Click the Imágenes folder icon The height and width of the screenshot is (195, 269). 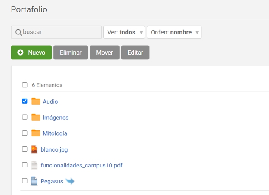(36, 117)
